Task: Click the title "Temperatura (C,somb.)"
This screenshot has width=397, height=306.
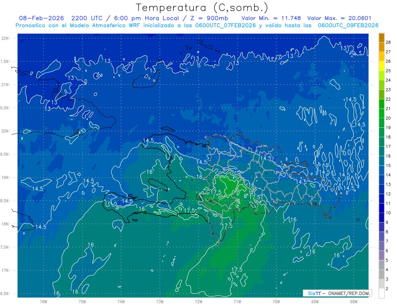Action: click(202, 7)
